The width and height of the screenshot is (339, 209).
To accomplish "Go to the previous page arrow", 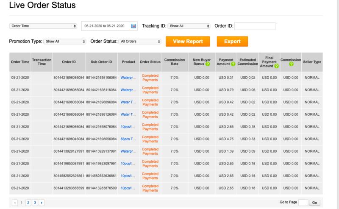I will [15, 203].
